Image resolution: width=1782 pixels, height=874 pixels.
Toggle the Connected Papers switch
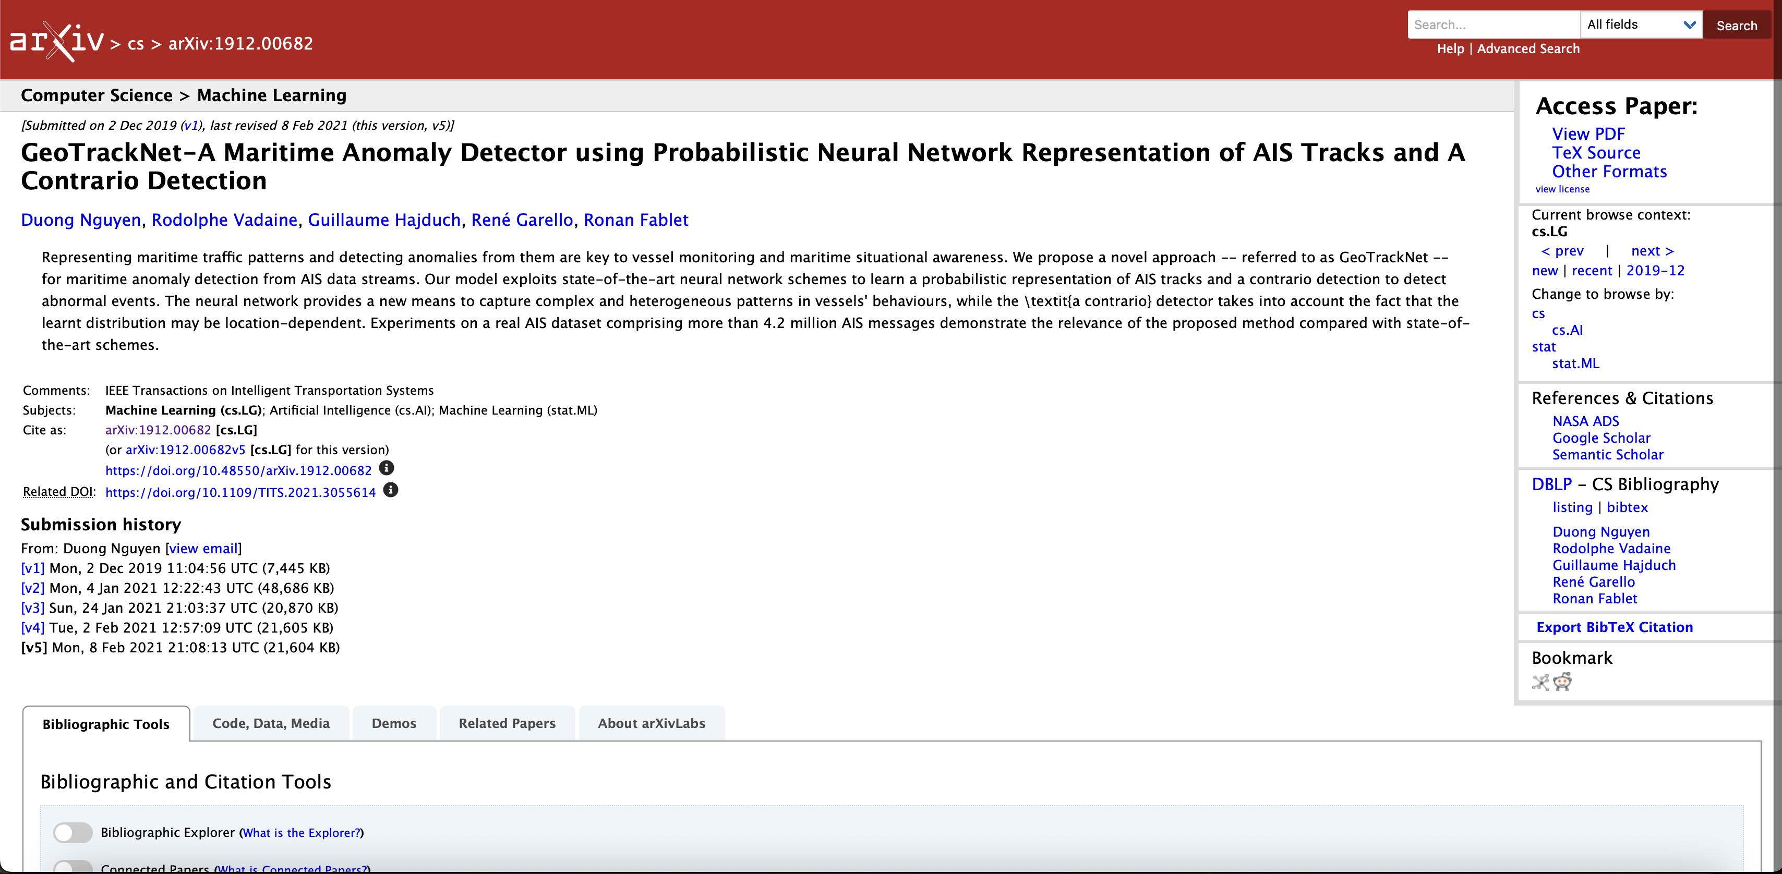click(x=74, y=866)
